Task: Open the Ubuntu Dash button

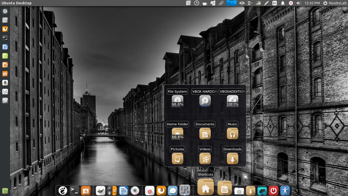Action: pos(5,11)
